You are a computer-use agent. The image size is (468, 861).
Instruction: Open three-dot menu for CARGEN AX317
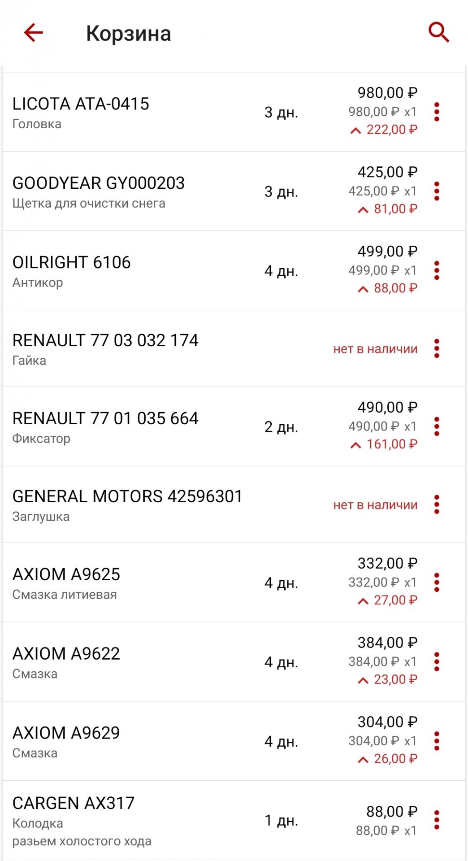[x=437, y=820]
